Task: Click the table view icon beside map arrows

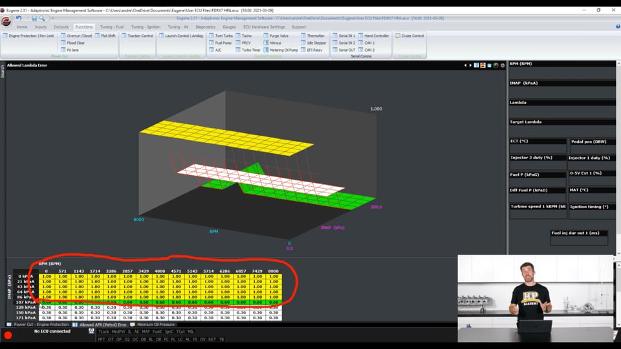Action: 477,65
